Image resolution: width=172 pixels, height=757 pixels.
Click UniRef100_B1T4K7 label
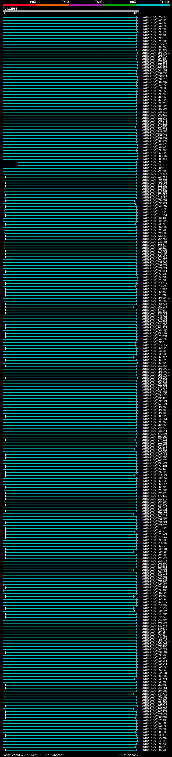click(154, 189)
